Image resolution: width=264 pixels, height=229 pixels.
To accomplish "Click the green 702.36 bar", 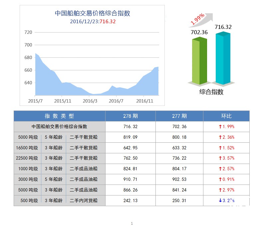I will click(x=199, y=61).
